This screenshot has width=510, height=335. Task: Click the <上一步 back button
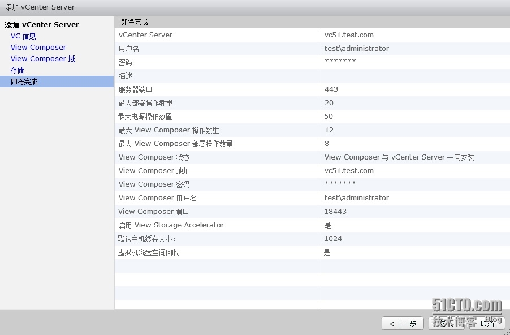click(403, 323)
